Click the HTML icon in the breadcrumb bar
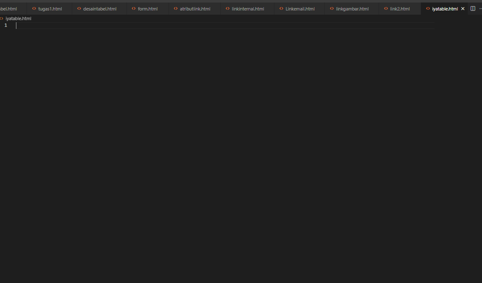Viewport: 482px width, 283px height. click(x=3, y=18)
